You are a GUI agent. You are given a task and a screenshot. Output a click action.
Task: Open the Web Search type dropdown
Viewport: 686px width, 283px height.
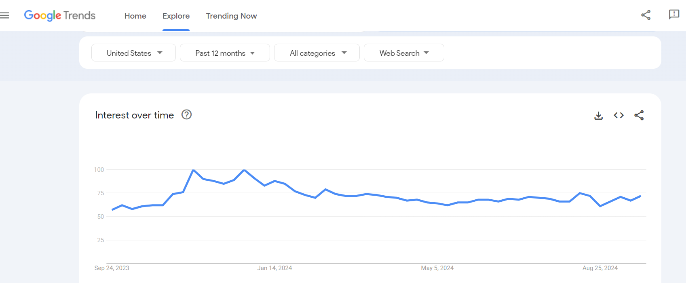tap(404, 53)
